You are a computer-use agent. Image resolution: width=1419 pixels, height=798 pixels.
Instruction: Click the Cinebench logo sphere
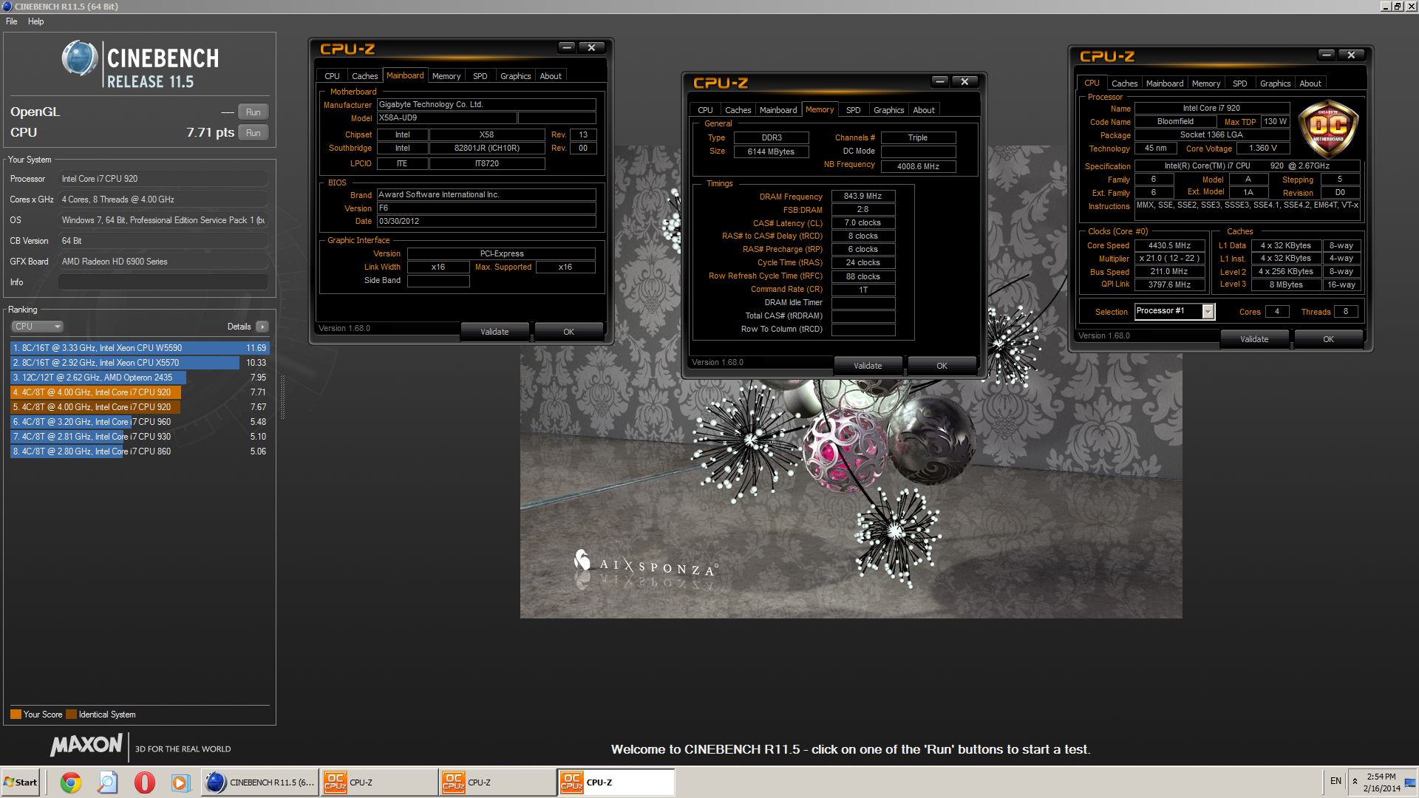80,58
